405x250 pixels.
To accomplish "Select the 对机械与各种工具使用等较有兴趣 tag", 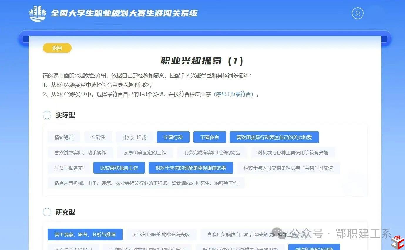I will click(293, 152).
